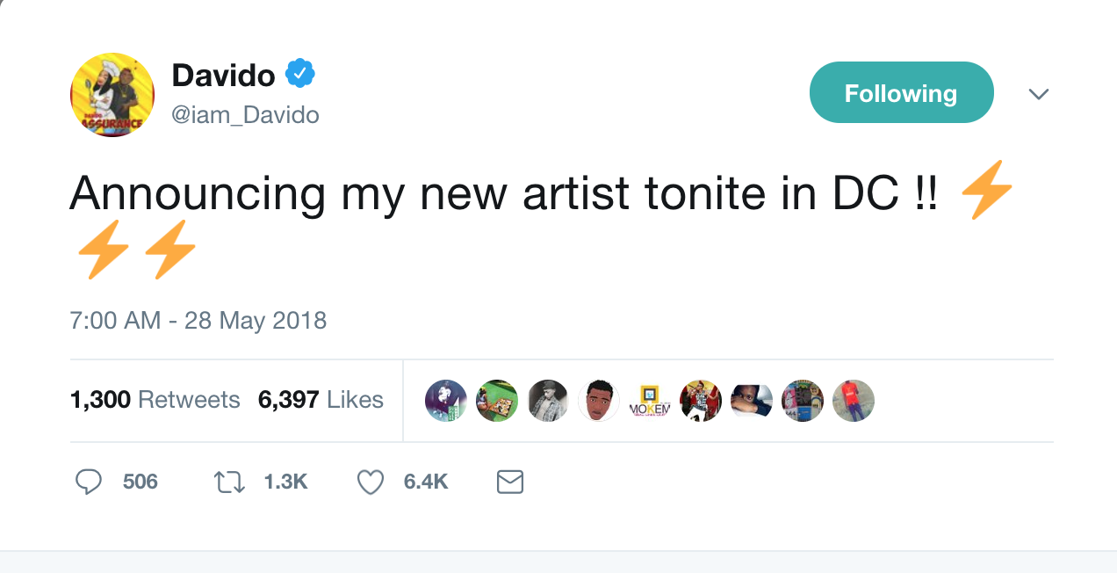Click the blue verified badge next to Davido
The width and height of the screenshot is (1117, 573).
coord(300,75)
